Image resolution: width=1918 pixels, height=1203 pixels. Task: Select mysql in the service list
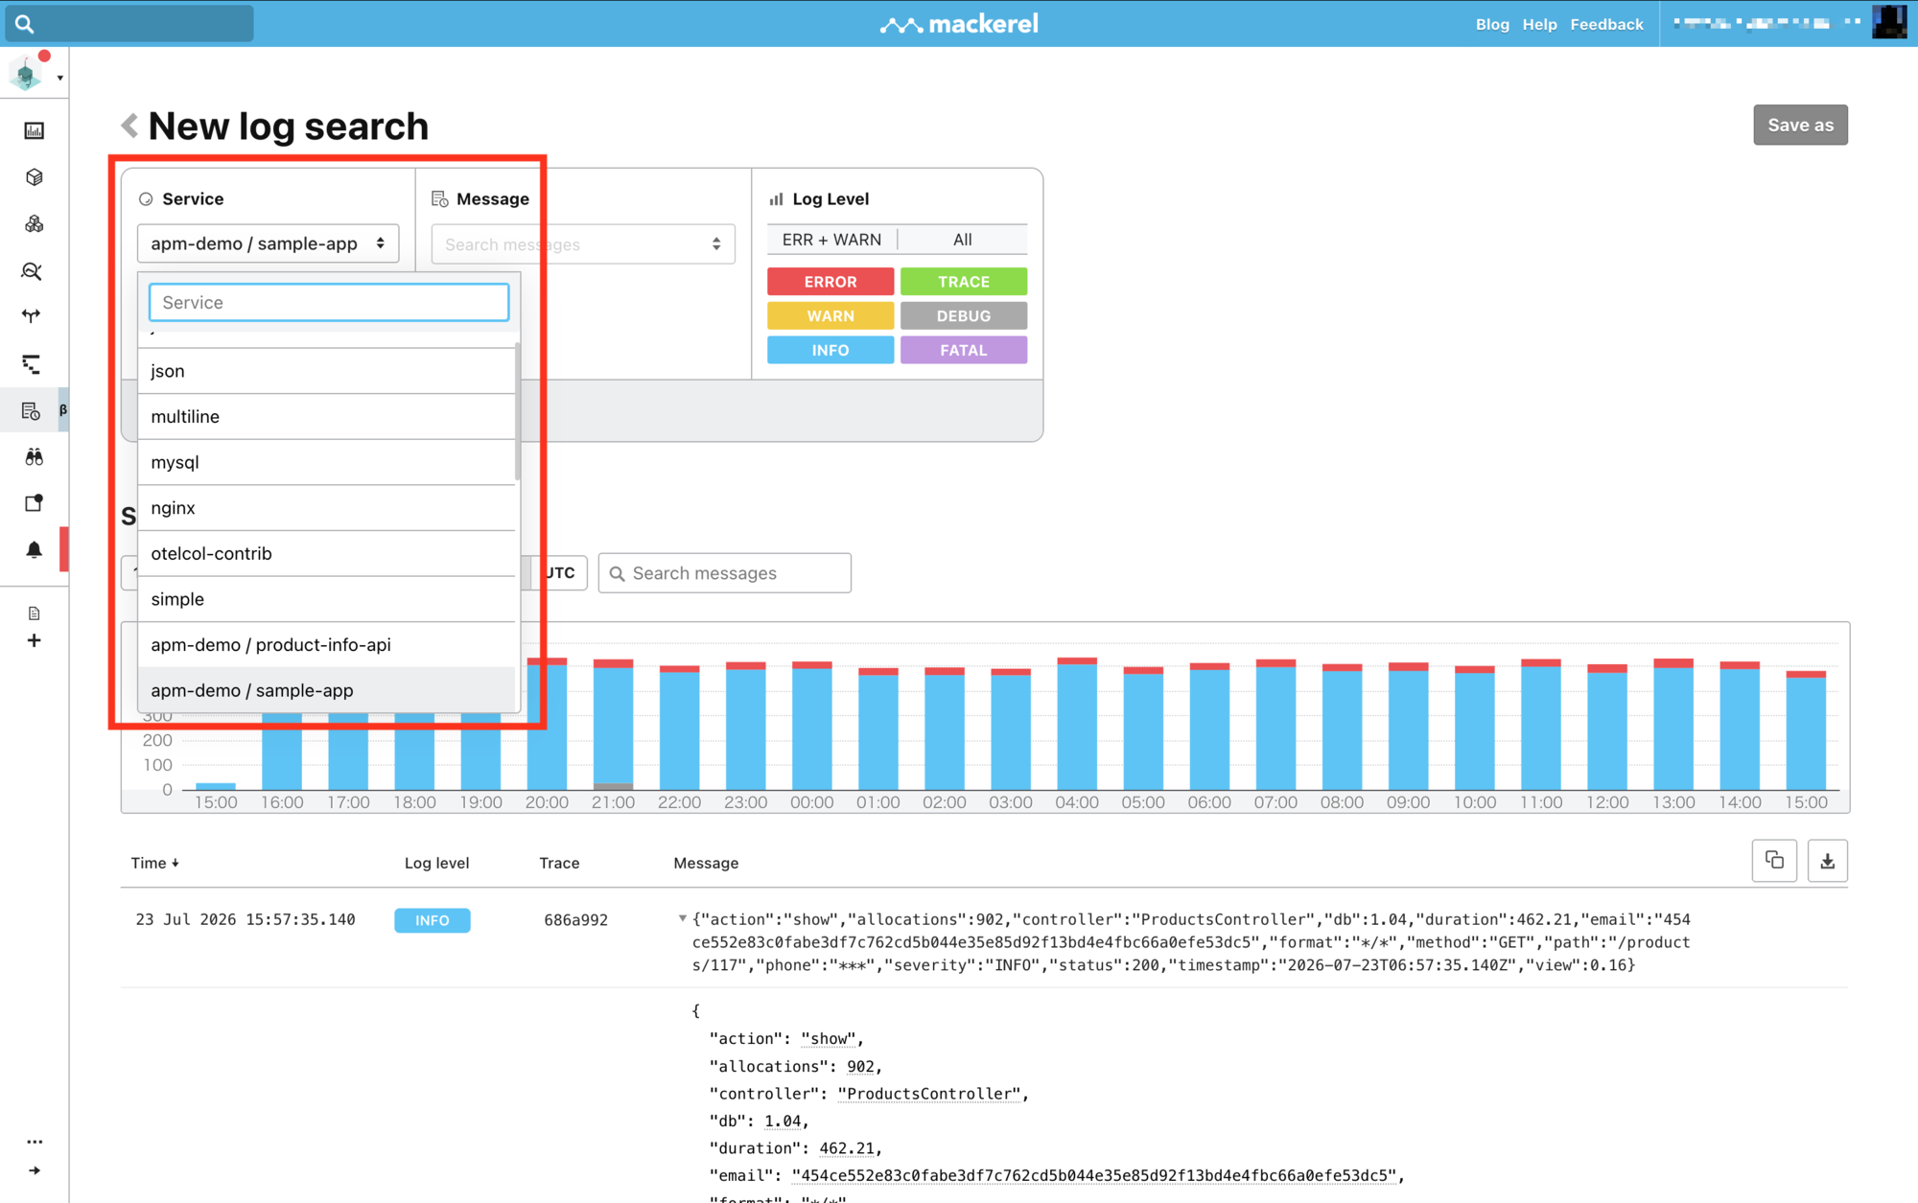326,462
